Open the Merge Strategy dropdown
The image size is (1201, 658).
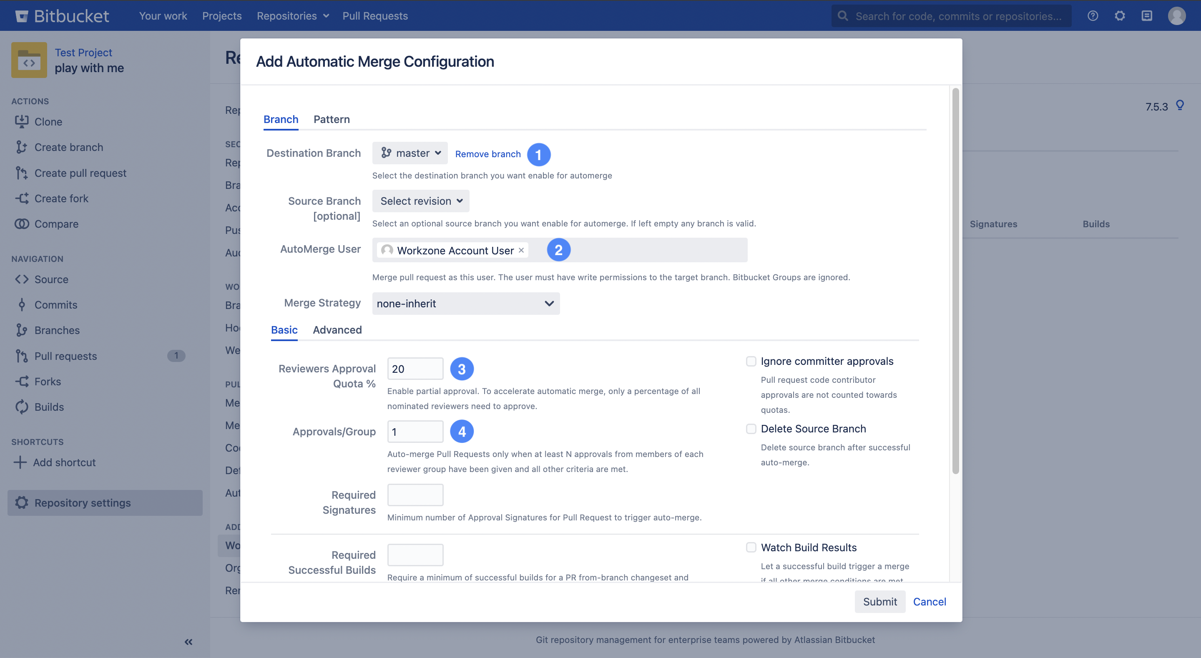[465, 303]
